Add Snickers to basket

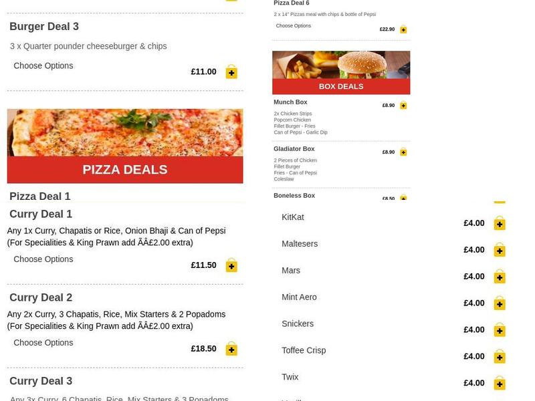tap(500, 330)
